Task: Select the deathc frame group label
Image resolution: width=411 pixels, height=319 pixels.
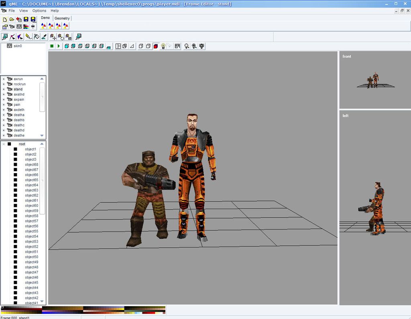Action: point(19,125)
